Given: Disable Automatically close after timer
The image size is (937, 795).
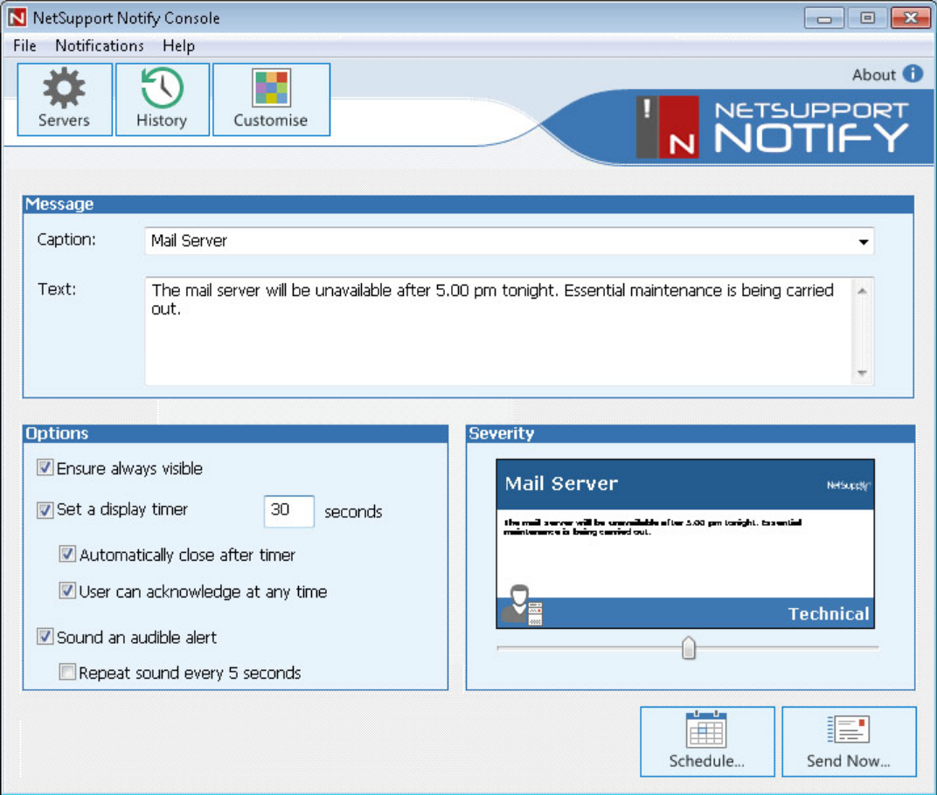Looking at the screenshot, I should [69, 555].
